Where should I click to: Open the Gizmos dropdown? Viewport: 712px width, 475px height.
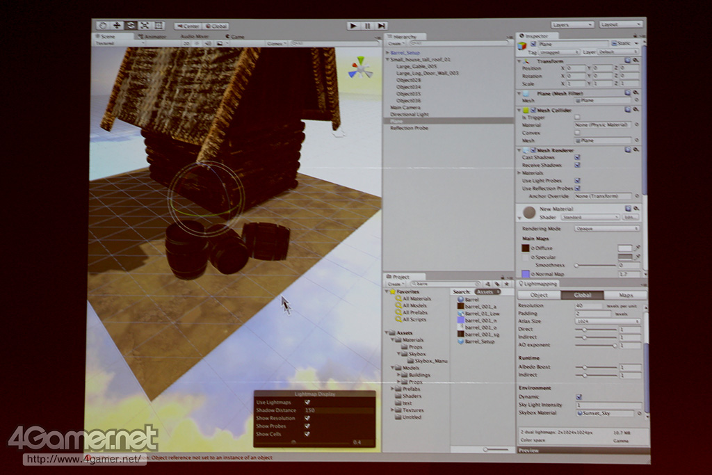click(277, 44)
